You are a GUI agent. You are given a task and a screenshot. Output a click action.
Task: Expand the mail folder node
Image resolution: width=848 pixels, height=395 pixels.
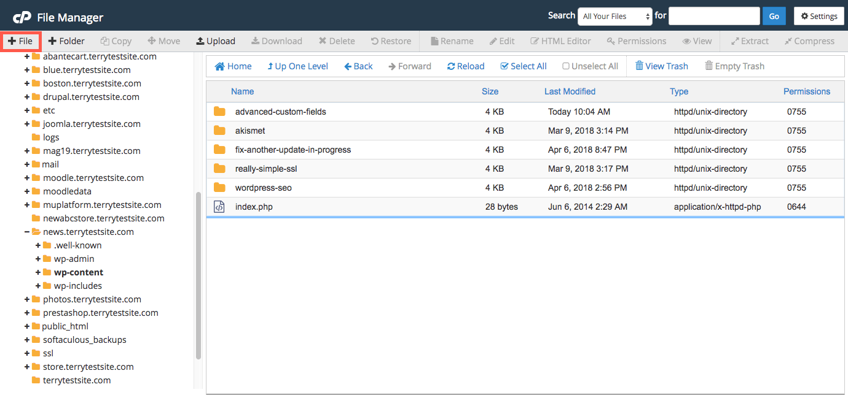tap(27, 164)
